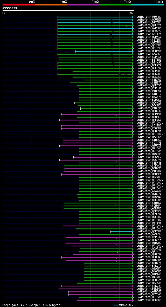Image resolution: width=166 pixels, height=307 pixels.
Task: Select the UniRef100_Q09722 label
Action: point(149,249)
